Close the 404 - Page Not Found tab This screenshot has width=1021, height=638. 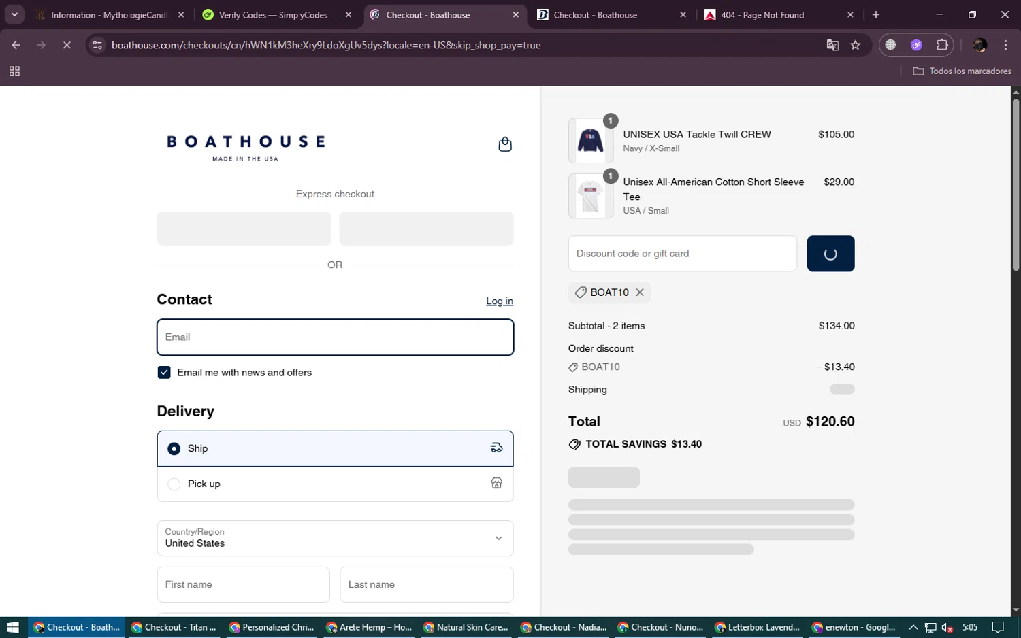850,15
